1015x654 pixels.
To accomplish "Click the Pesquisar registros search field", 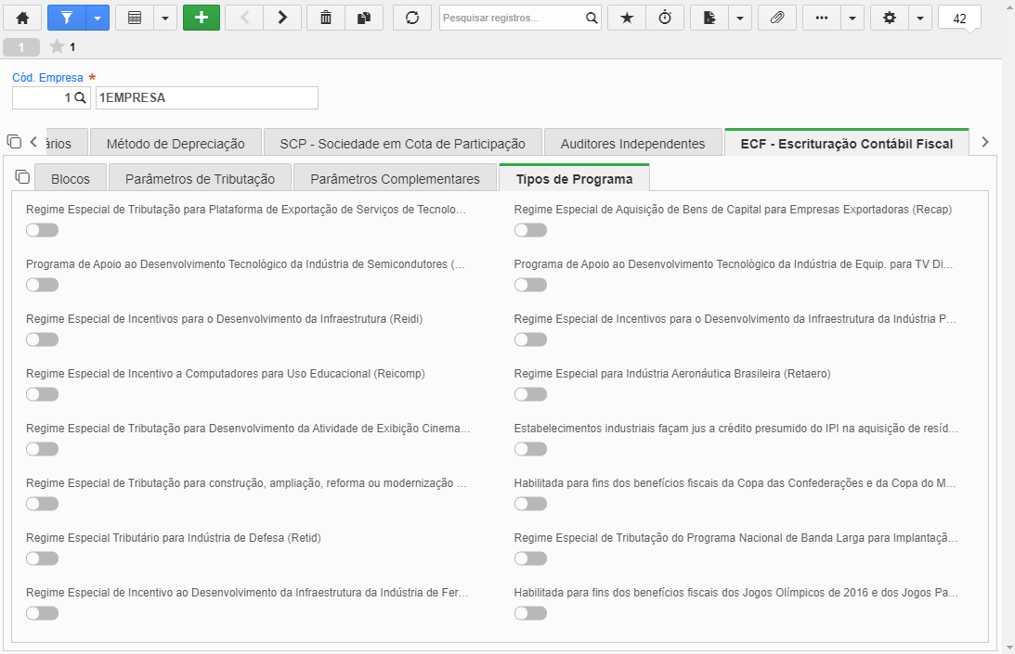I will (x=512, y=19).
